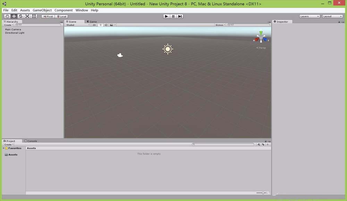The width and height of the screenshot is (347, 201).
Task: Click the Unity logo in title bar
Action: 5,4
